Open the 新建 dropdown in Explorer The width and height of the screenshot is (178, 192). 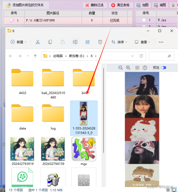pos(18,42)
